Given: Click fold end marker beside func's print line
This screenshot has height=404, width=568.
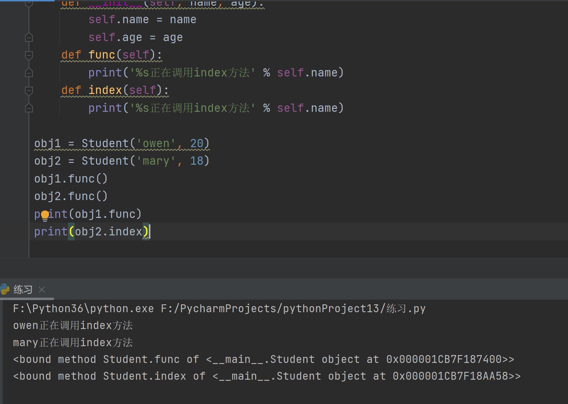Looking at the screenshot, I should [x=29, y=73].
